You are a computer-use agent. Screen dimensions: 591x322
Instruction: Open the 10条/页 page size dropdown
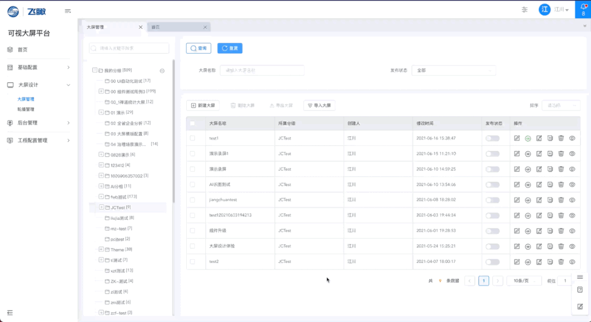pyautogui.click(x=524, y=281)
